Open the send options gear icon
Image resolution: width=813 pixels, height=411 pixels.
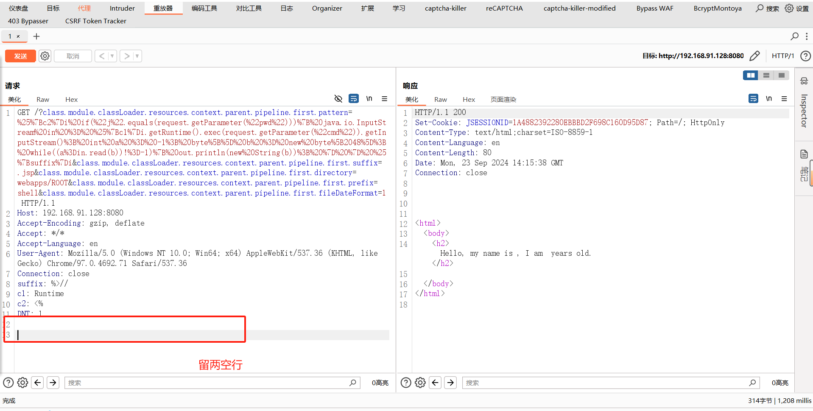tap(45, 56)
